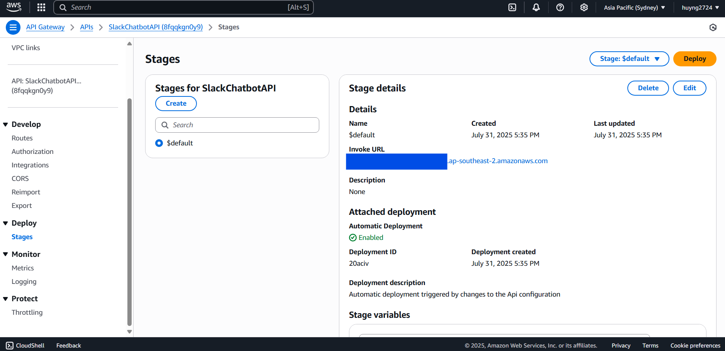Open the Terms footer link
The image size is (725, 351).
[650, 346]
